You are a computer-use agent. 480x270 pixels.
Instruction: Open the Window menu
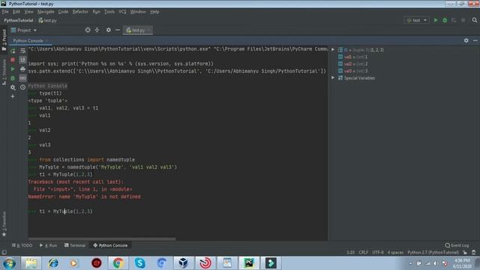(x=138, y=12)
